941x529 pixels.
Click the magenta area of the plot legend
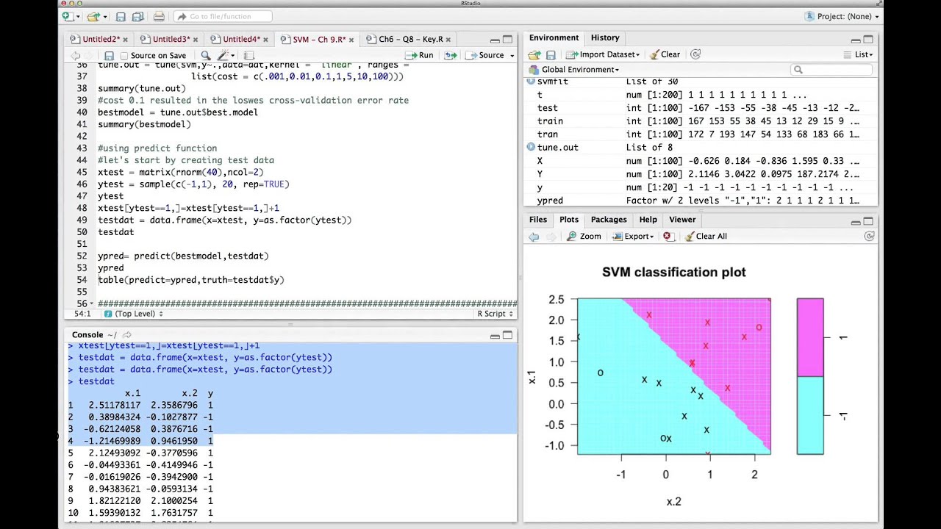point(810,337)
